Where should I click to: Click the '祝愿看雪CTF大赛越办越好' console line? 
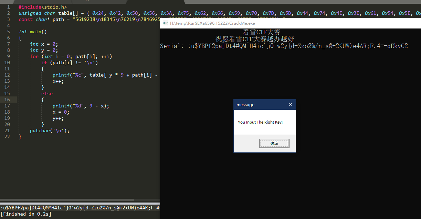point(255,39)
